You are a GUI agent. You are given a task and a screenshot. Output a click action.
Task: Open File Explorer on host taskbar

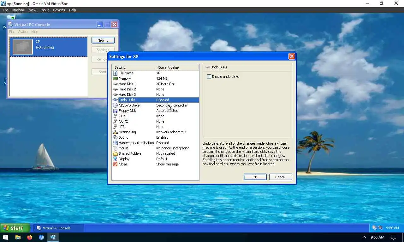[x=18, y=237]
